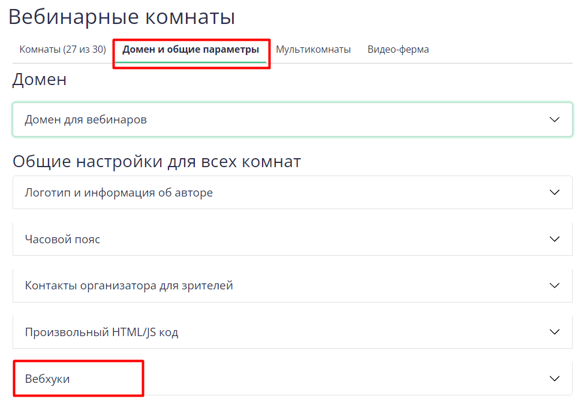Select the Домен и общие параметры tab

click(191, 50)
